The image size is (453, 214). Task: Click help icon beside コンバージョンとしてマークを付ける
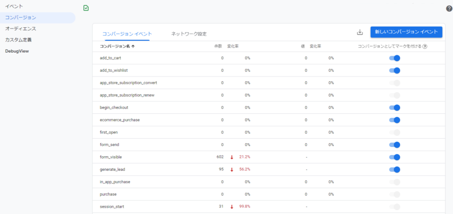(425, 46)
